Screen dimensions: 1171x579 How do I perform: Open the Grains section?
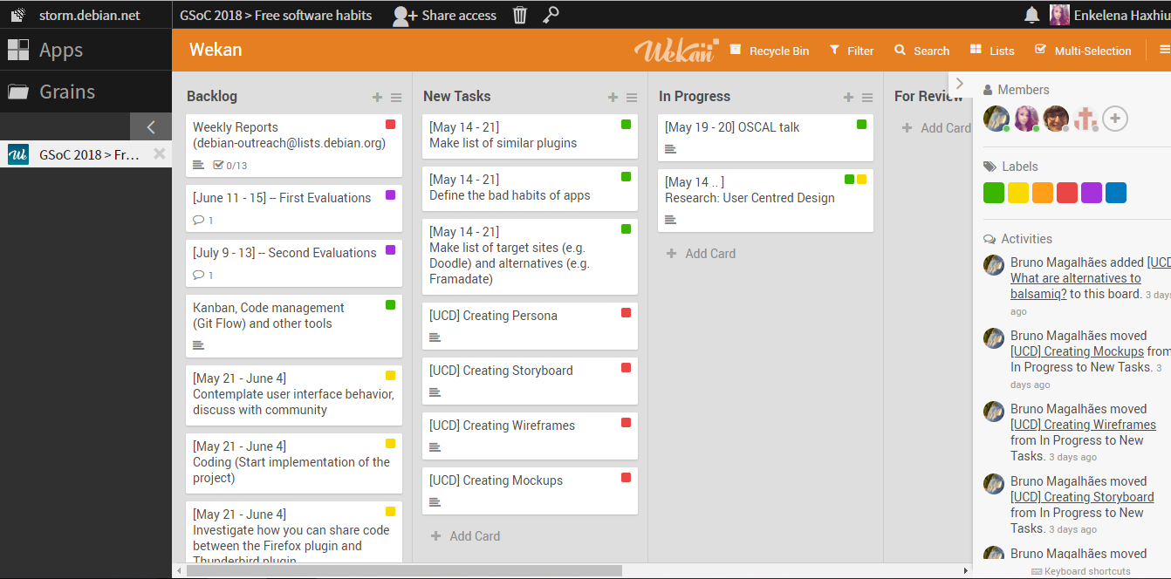pyautogui.click(x=86, y=92)
